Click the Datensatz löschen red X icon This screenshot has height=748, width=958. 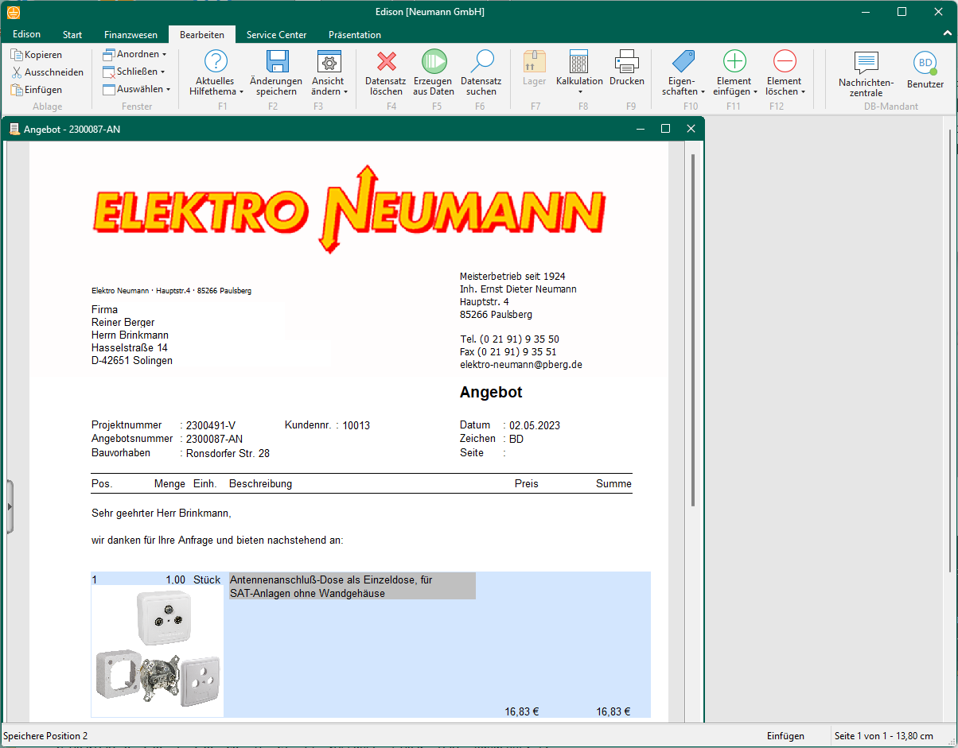(386, 62)
